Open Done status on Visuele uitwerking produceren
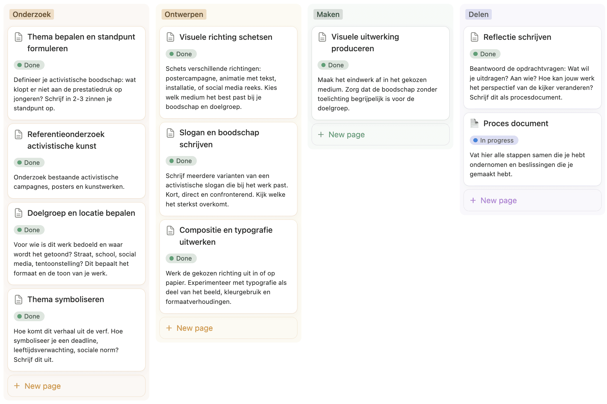607x404 pixels. click(333, 65)
